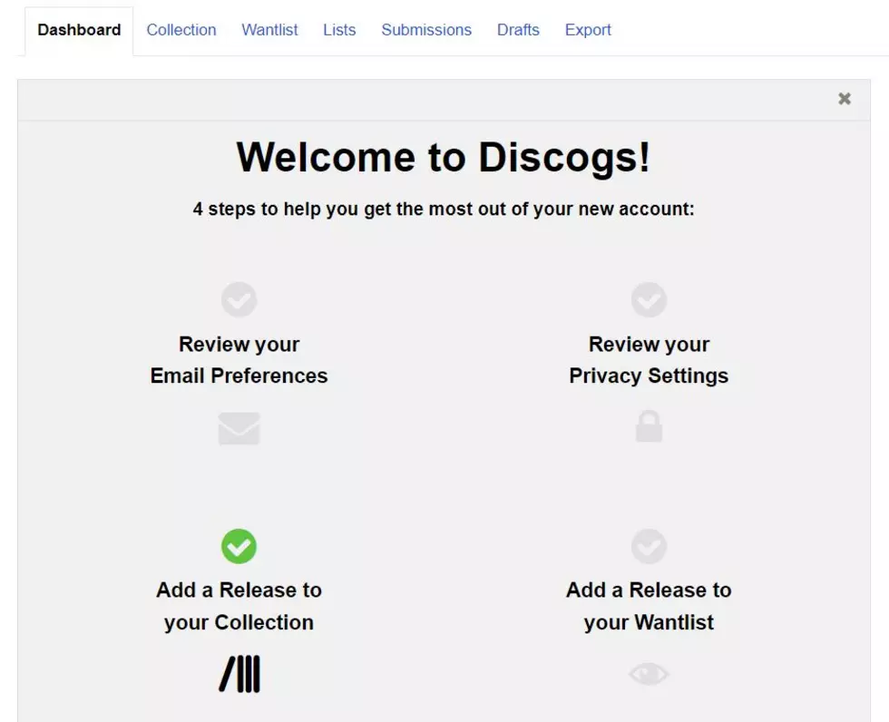Viewport: 889px width, 722px height.
Task: Open Review your Privacy Settings step
Action: [x=649, y=360]
